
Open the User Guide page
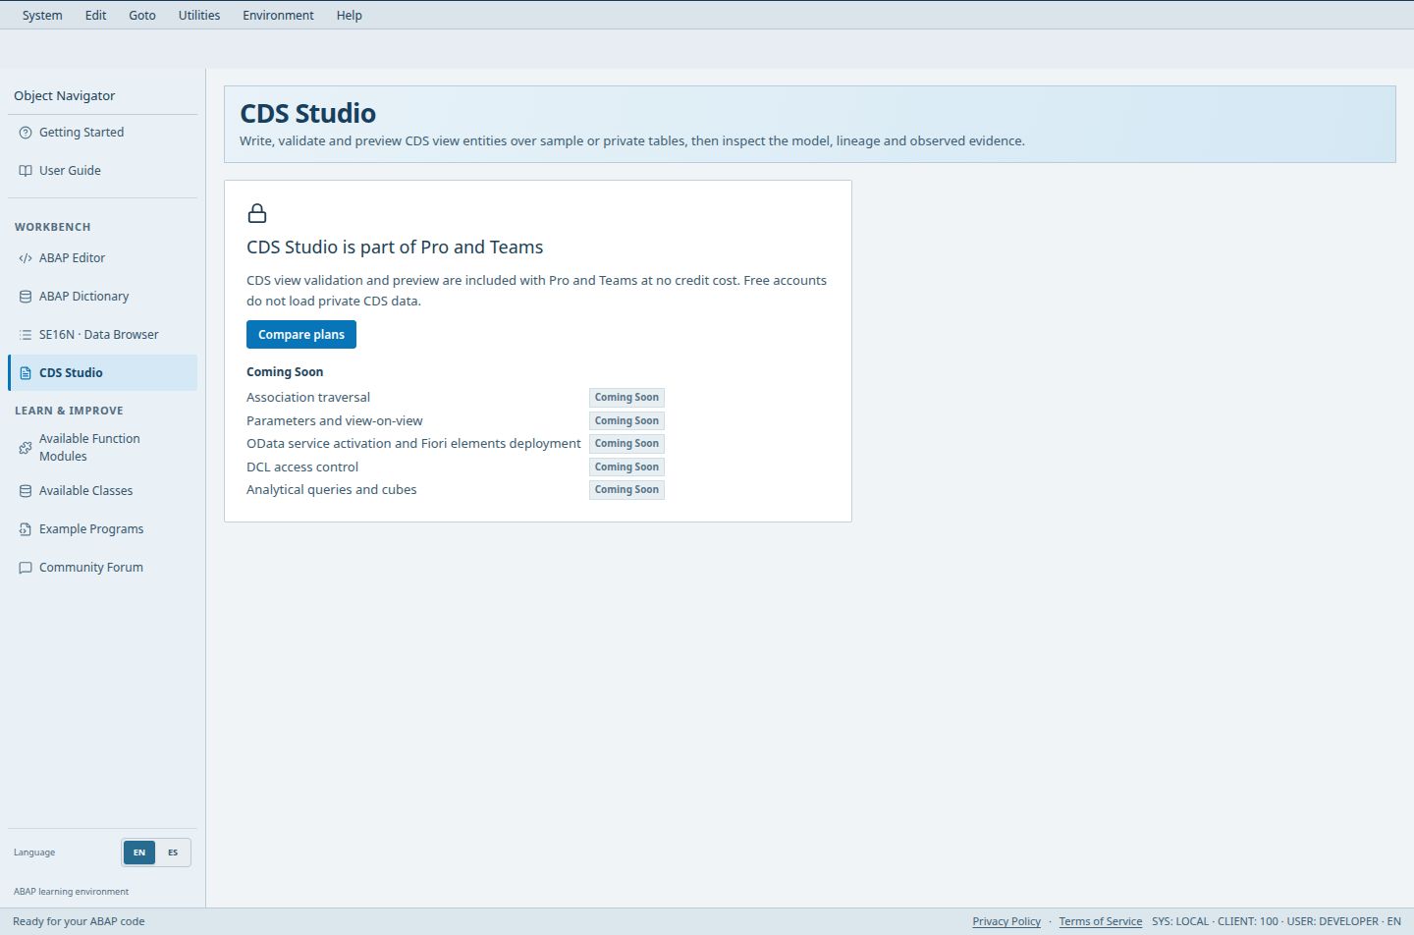tap(103, 171)
